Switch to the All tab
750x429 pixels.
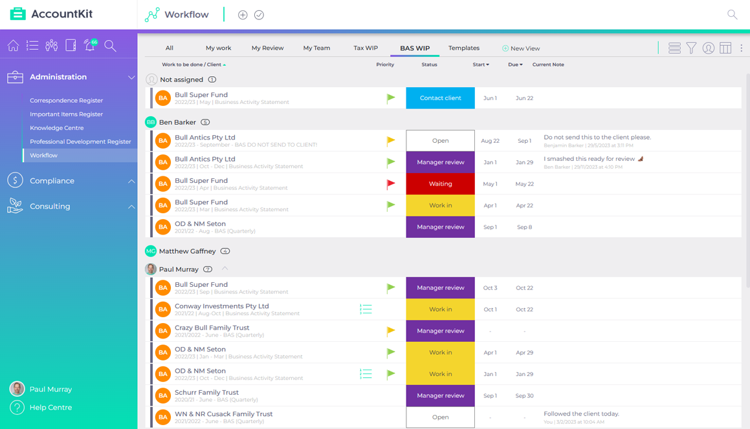pyautogui.click(x=170, y=48)
